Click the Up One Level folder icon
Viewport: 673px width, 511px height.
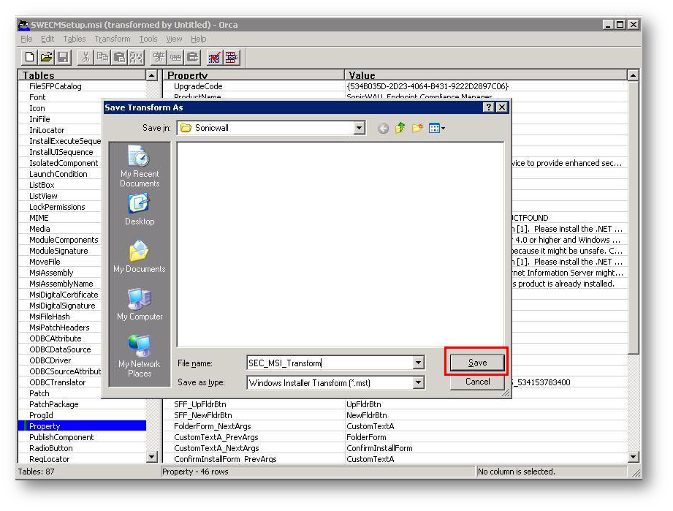(400, 129)
